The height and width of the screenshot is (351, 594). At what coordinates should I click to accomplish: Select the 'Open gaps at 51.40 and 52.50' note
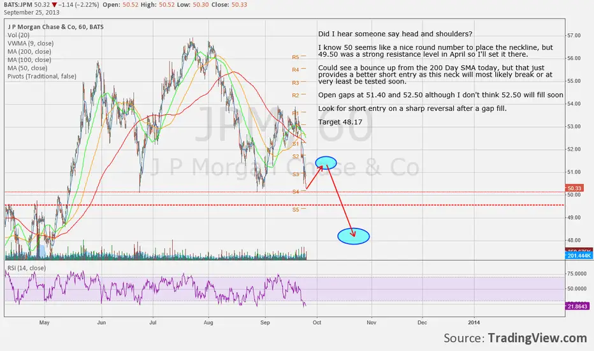(440, 95)
